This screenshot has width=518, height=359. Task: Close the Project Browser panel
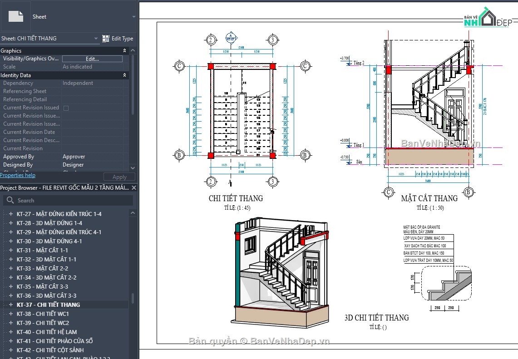pos(134,187)
